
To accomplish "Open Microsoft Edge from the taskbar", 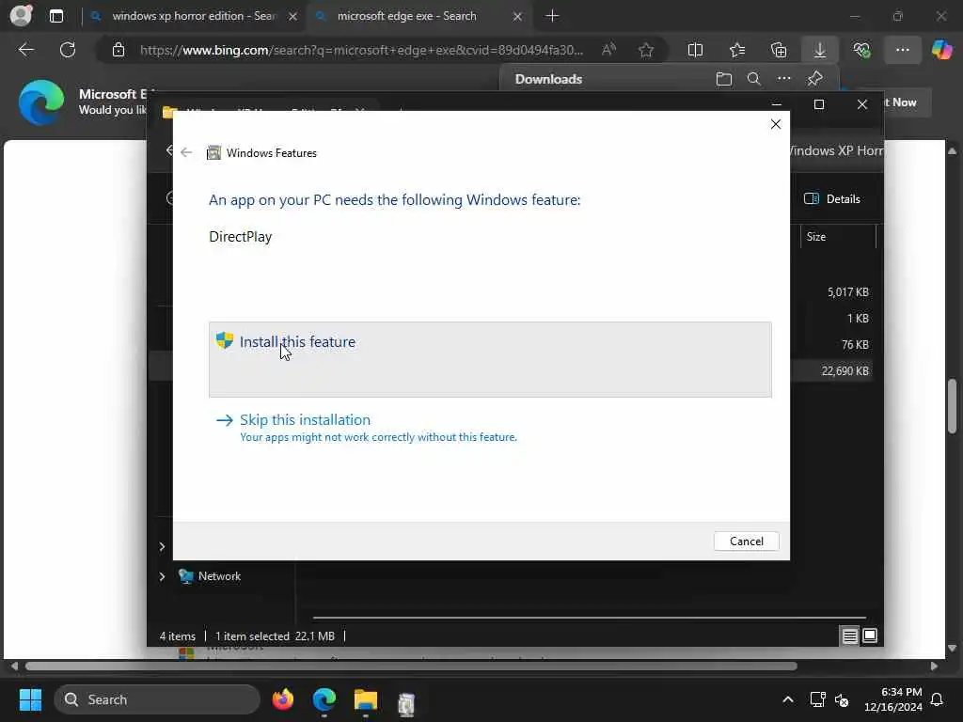I will click(324, 699).
